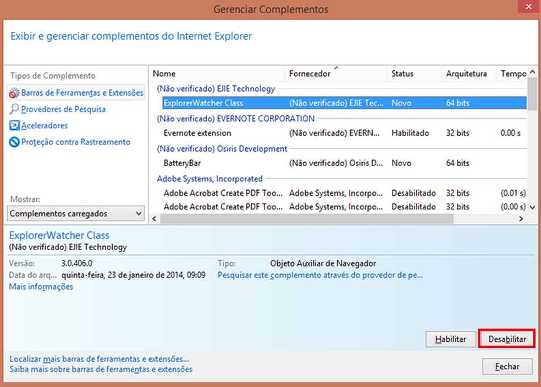Click the 32 bits cell of Evernote extension

pos(457,133)
